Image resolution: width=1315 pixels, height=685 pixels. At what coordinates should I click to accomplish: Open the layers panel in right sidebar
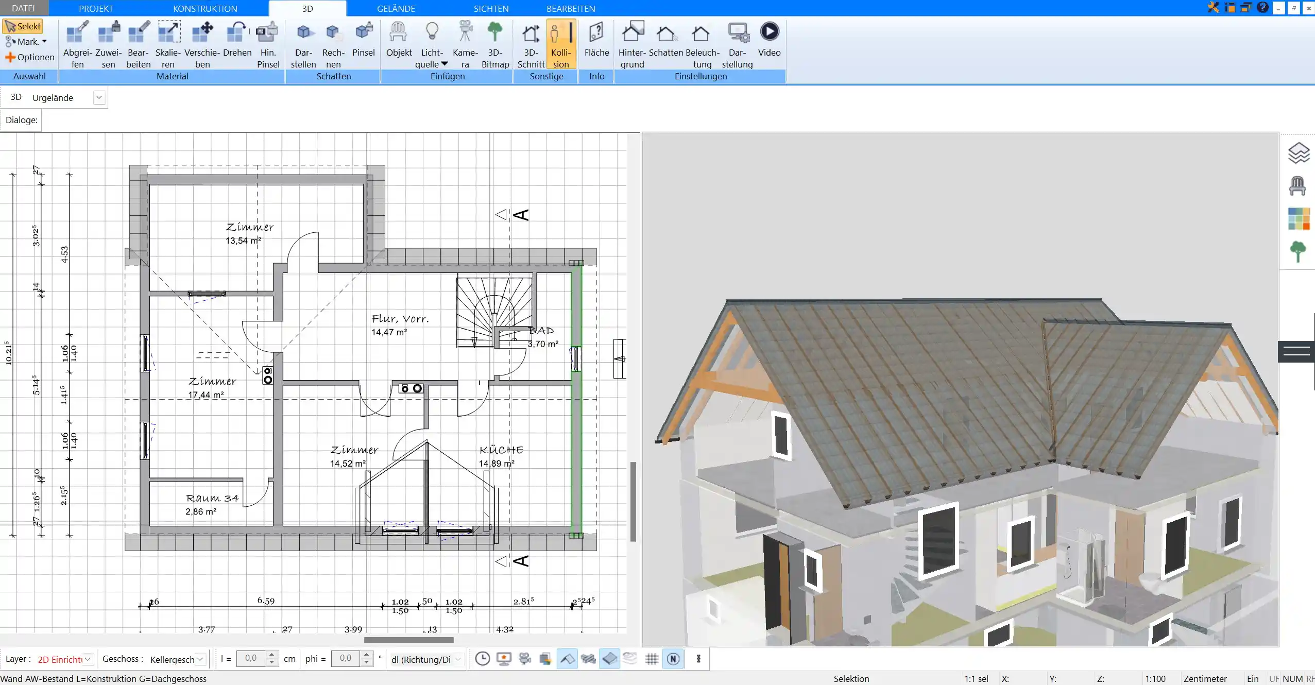tap(1299, 153)
